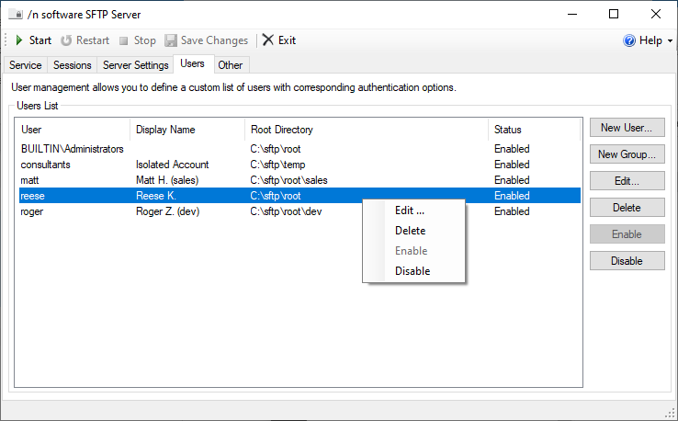Sort by the Root Directory column header
Screen dimensions: 678x421
(367, 130)
